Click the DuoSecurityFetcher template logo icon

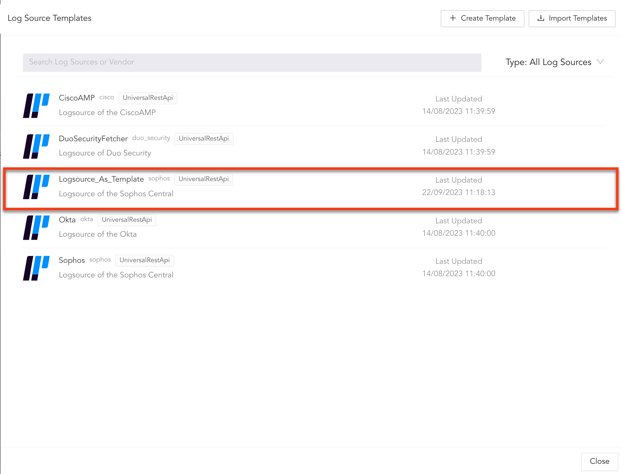[x=36, y=146]
